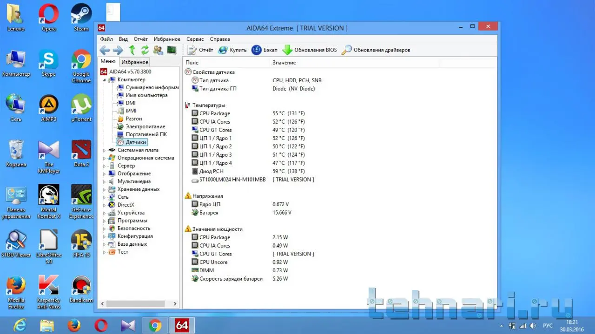Expand the Мультимедиа tree node
The width and height of the screenshot is (595, 334).
coord(104,182)
